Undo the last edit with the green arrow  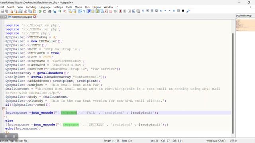(40, 11)
